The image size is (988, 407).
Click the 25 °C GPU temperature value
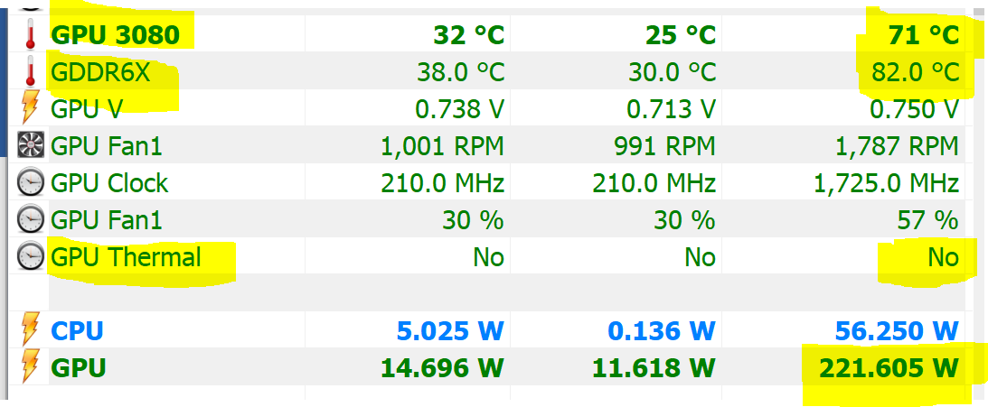tap(681, 35)
